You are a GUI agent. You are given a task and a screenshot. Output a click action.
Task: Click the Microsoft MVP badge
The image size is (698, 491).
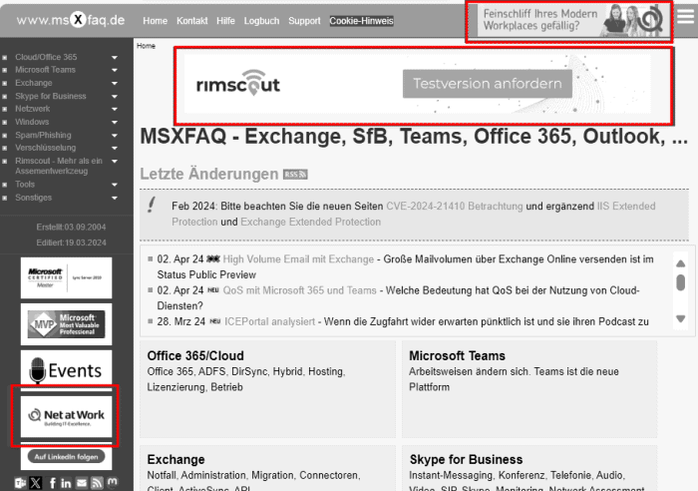67,324
